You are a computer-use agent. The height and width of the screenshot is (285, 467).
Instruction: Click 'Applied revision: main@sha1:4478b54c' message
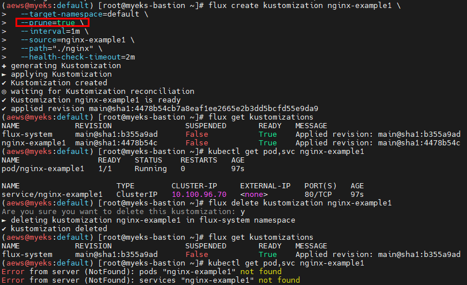378,143
